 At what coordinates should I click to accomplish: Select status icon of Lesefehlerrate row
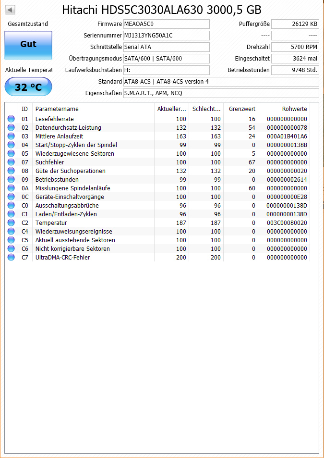pos(11,119)
